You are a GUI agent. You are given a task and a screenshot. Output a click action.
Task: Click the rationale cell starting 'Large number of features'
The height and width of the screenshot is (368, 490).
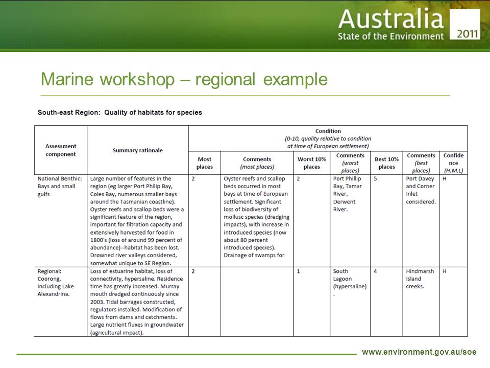tap(138, 221)
